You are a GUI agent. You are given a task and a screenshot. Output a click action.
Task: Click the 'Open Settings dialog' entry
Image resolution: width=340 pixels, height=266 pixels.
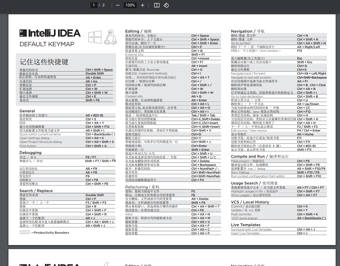point(34,138)
